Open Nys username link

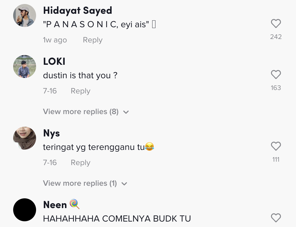coord(52,133)
